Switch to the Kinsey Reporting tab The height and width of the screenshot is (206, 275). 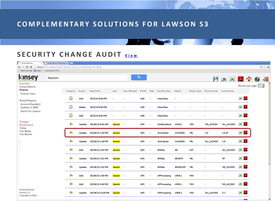tap(30, 63)
